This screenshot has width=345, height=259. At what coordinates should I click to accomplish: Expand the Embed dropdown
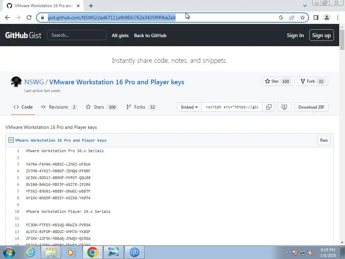pyautogui.click(x=189, y=107)
